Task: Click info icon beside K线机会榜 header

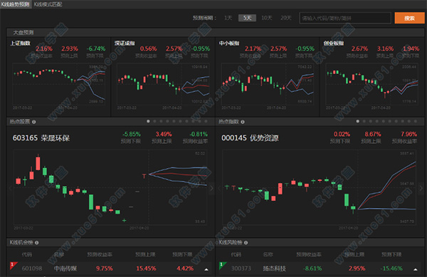Action: point(36,242)
